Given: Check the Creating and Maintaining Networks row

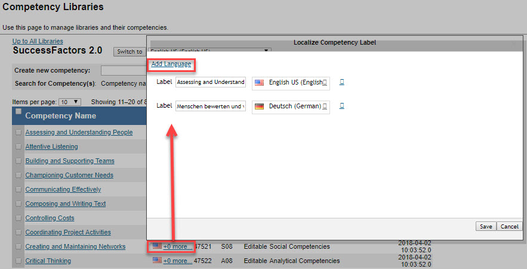Looking at the screenshot, I should [19, 246].
